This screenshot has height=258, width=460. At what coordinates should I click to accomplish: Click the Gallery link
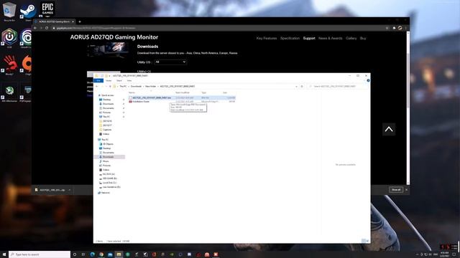[x=351, y=38]
